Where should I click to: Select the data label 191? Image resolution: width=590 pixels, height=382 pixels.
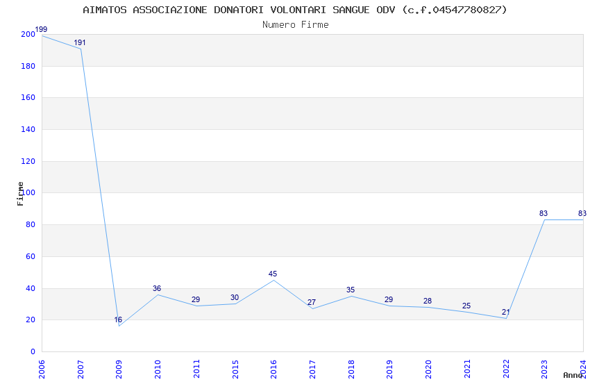79,42
